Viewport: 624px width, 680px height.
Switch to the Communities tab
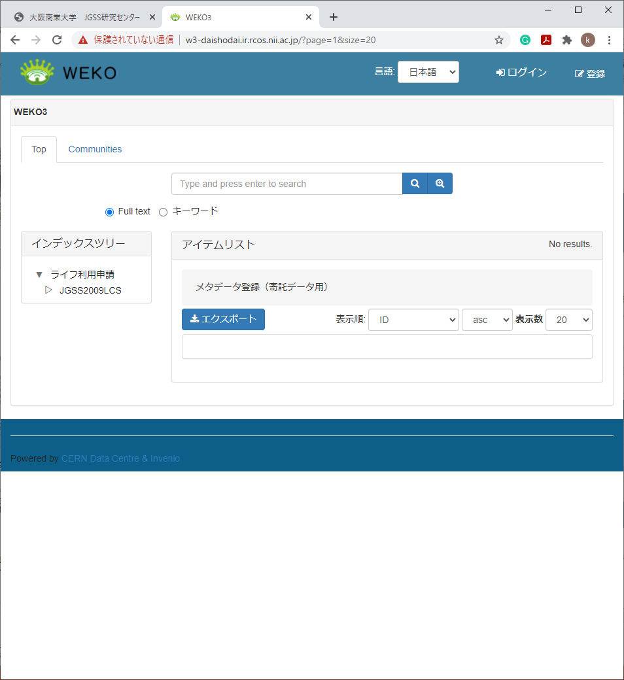tap(95, 149)
